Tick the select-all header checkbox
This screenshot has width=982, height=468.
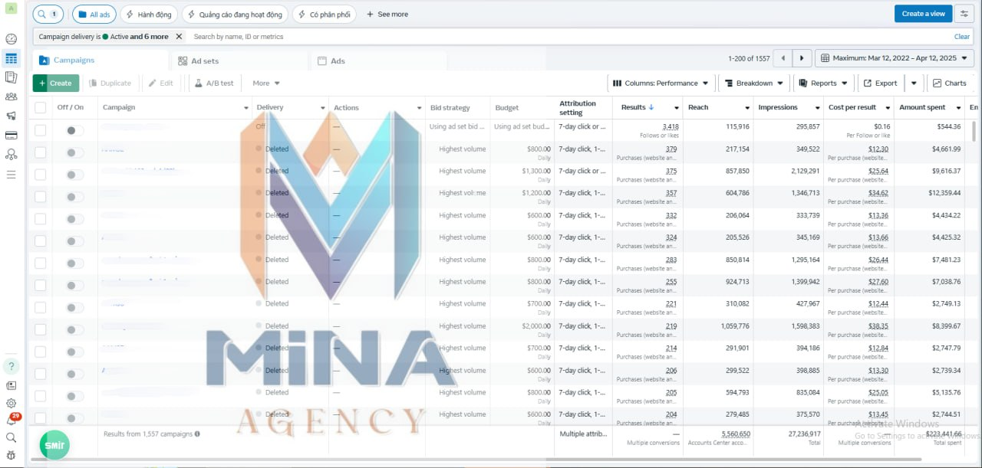[40, 108]
